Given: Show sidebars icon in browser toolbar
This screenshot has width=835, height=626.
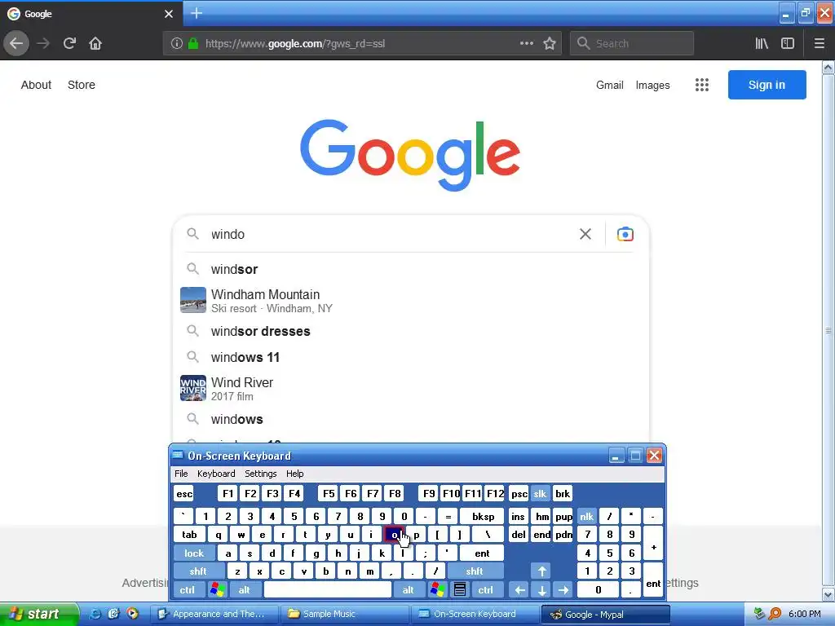Looking at the screenshot, I should [x=788, y=43].
